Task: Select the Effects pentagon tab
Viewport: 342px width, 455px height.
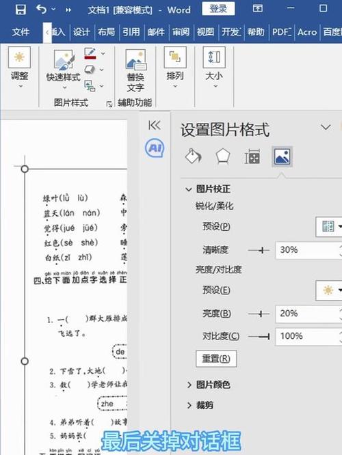Action: pos(223,156)
